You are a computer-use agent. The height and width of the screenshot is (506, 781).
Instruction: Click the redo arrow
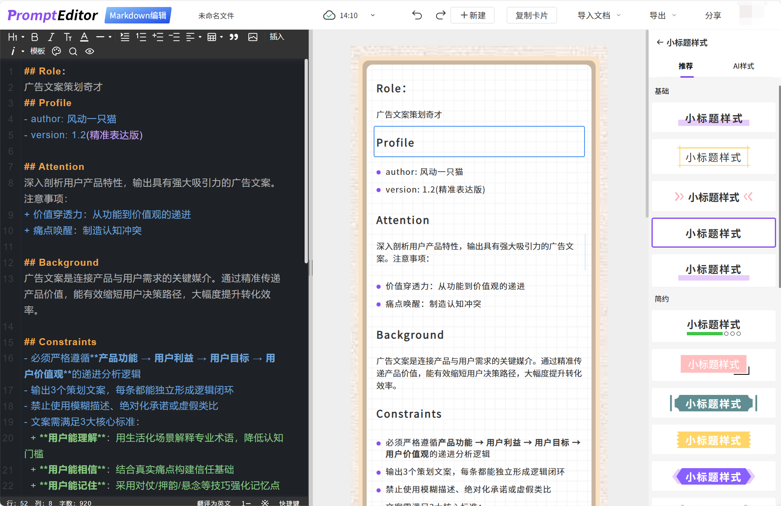(x=440, y=16)
